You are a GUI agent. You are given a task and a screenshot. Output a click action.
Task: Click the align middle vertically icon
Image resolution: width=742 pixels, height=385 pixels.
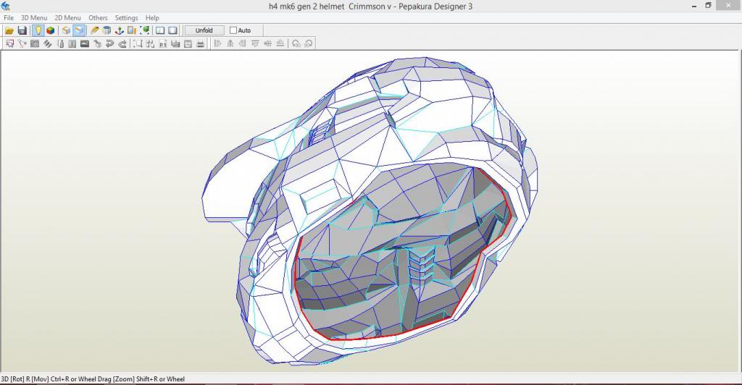tap(268, 43)
